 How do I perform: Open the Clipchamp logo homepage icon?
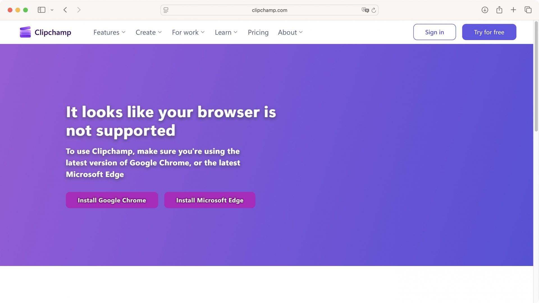[x=25, y=32]
